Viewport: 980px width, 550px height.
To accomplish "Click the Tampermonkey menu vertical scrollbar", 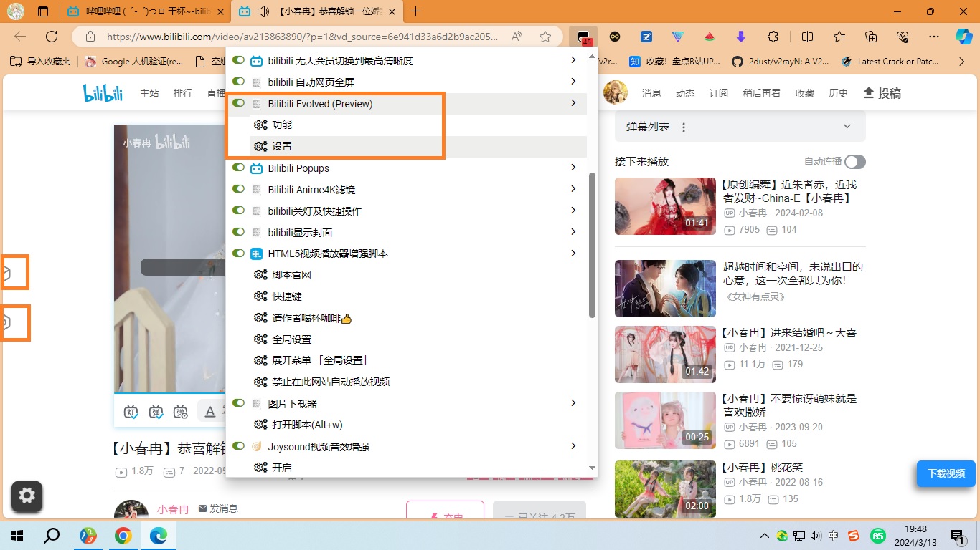I will tap(592, 245).
